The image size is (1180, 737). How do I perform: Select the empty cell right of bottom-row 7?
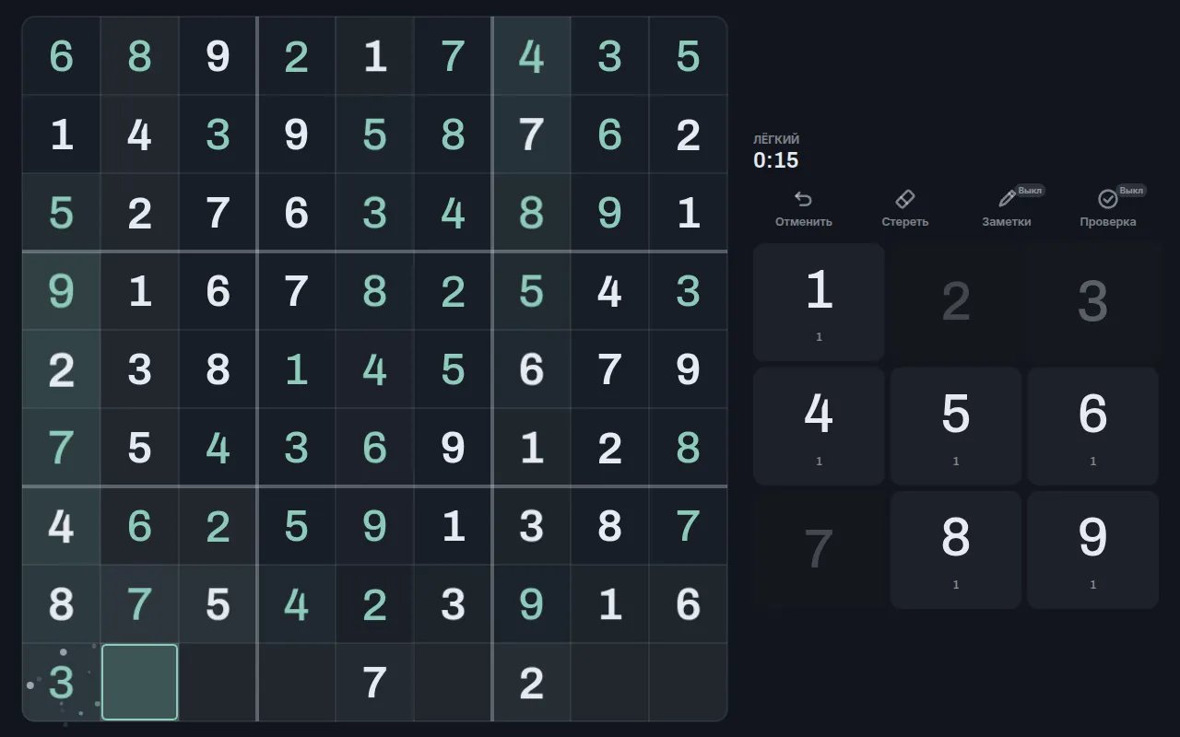[453, 683]
